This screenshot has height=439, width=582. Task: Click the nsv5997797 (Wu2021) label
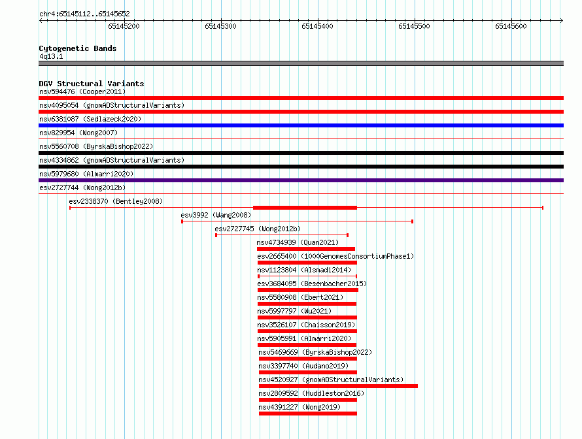[294, 311]
